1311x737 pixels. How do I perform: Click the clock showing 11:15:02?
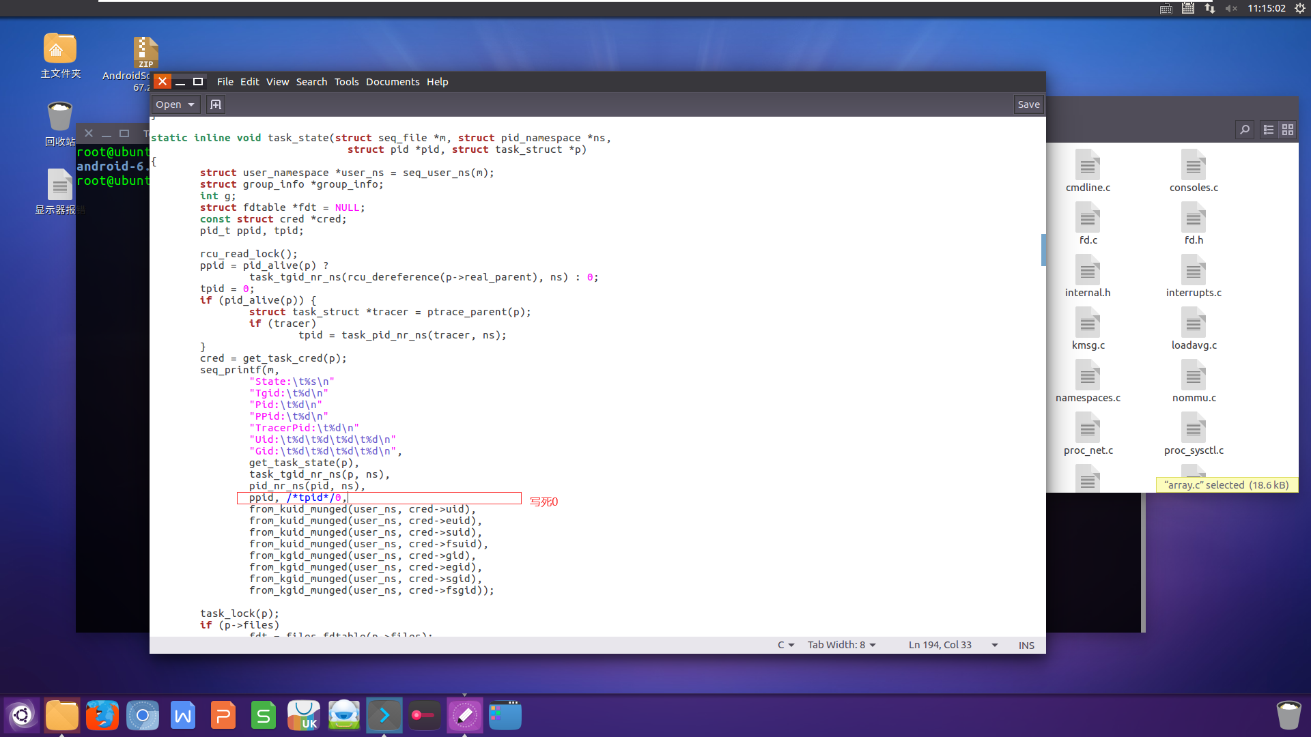coord(1267,8)
